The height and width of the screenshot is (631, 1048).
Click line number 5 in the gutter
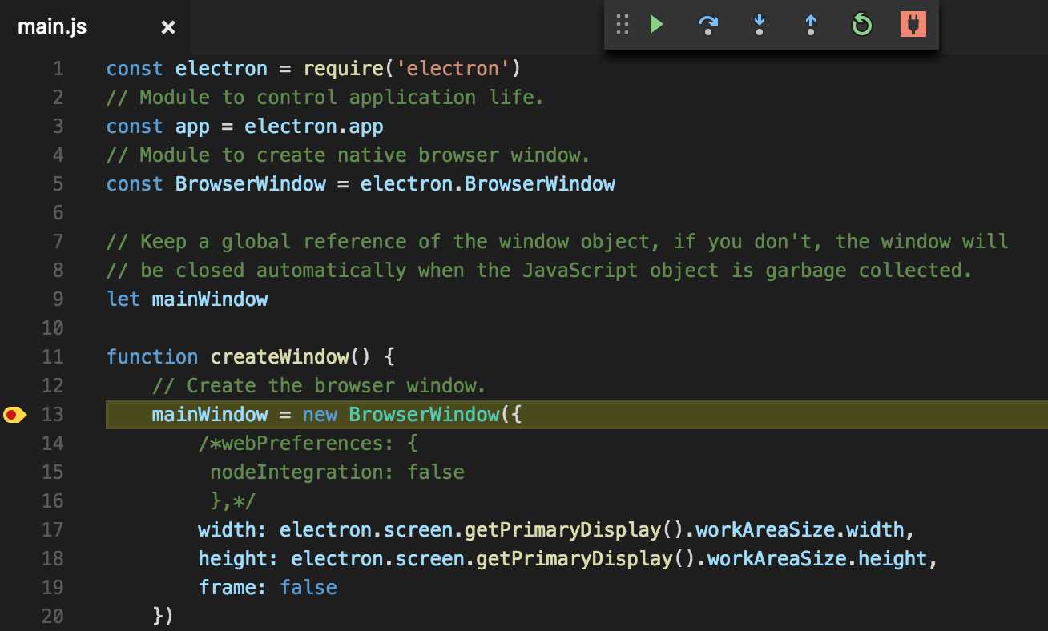pos(58,184)
